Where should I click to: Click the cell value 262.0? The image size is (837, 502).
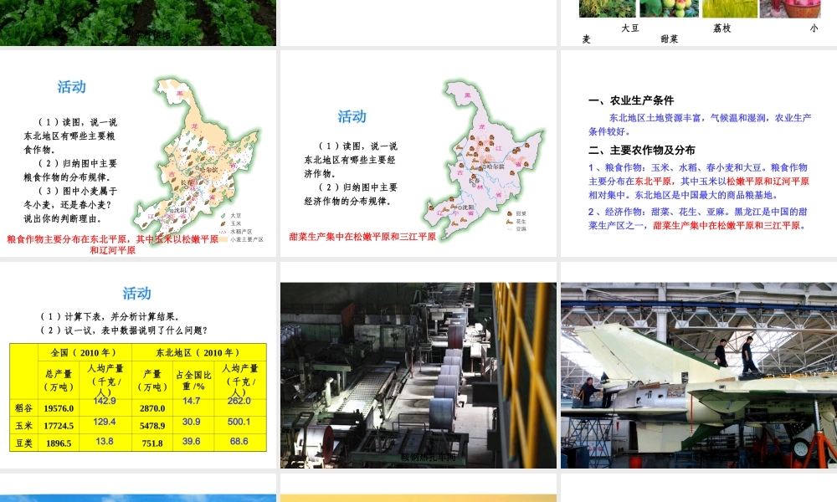coord(239,401)
